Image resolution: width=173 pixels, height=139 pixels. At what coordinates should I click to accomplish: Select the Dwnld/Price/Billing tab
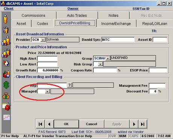click(75, 23)
